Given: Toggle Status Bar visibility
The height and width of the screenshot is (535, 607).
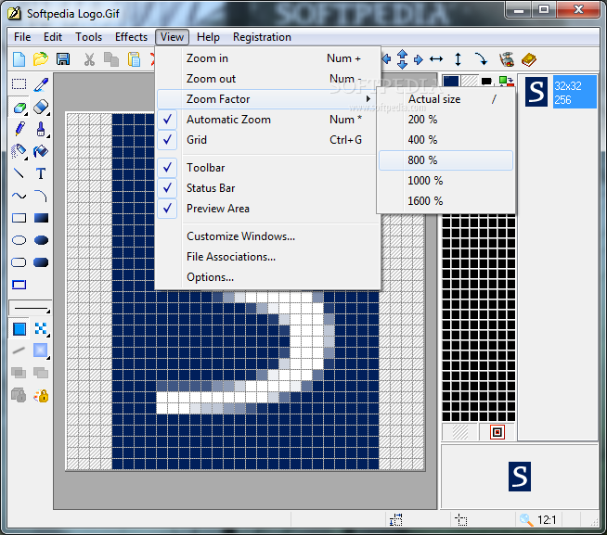Looking at the screenshot, I should pos(267,188).
